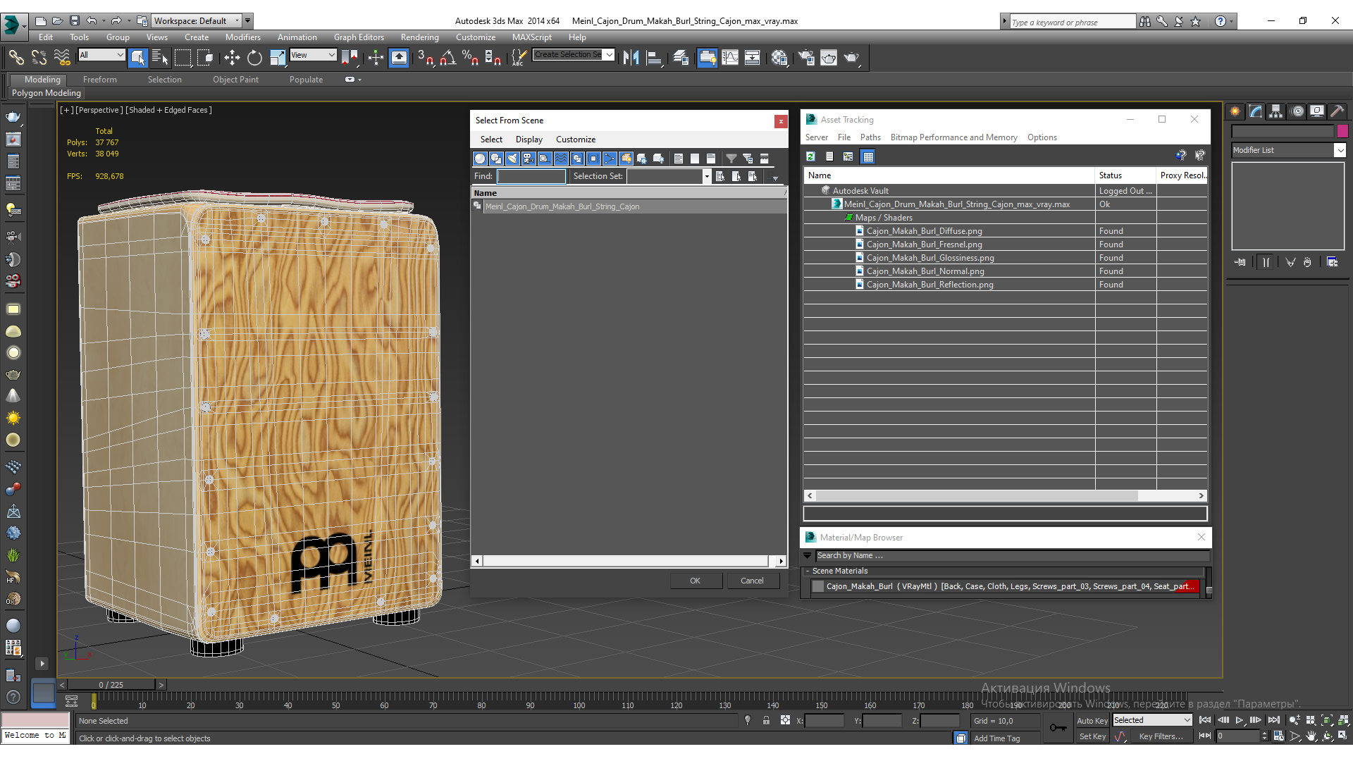Viewport: 1353px width, 761px height.
Task: Toggle Angle Snap icon
Action: click(448, 58)
